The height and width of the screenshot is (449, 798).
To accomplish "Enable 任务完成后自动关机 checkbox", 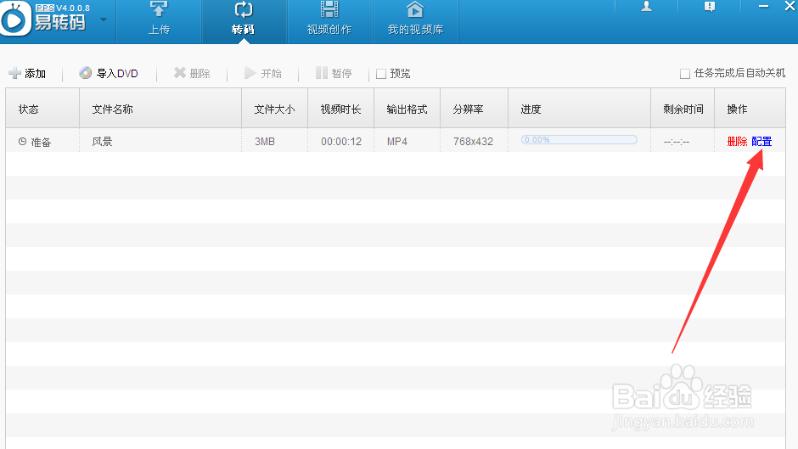I will point(685,74).
